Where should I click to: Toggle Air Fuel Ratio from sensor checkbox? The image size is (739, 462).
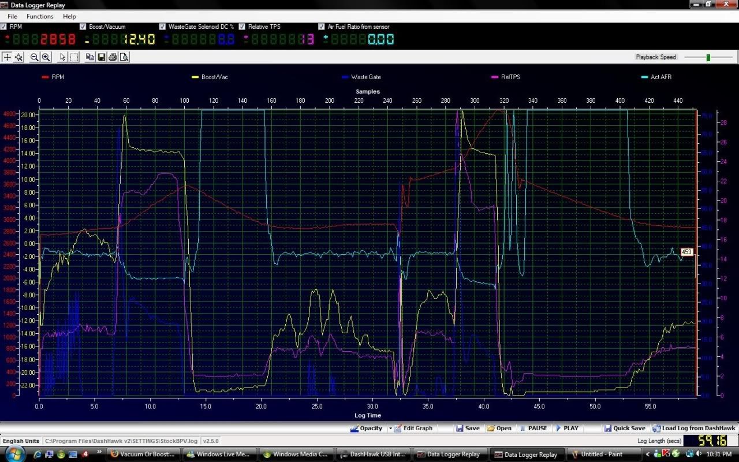[322, 27]
